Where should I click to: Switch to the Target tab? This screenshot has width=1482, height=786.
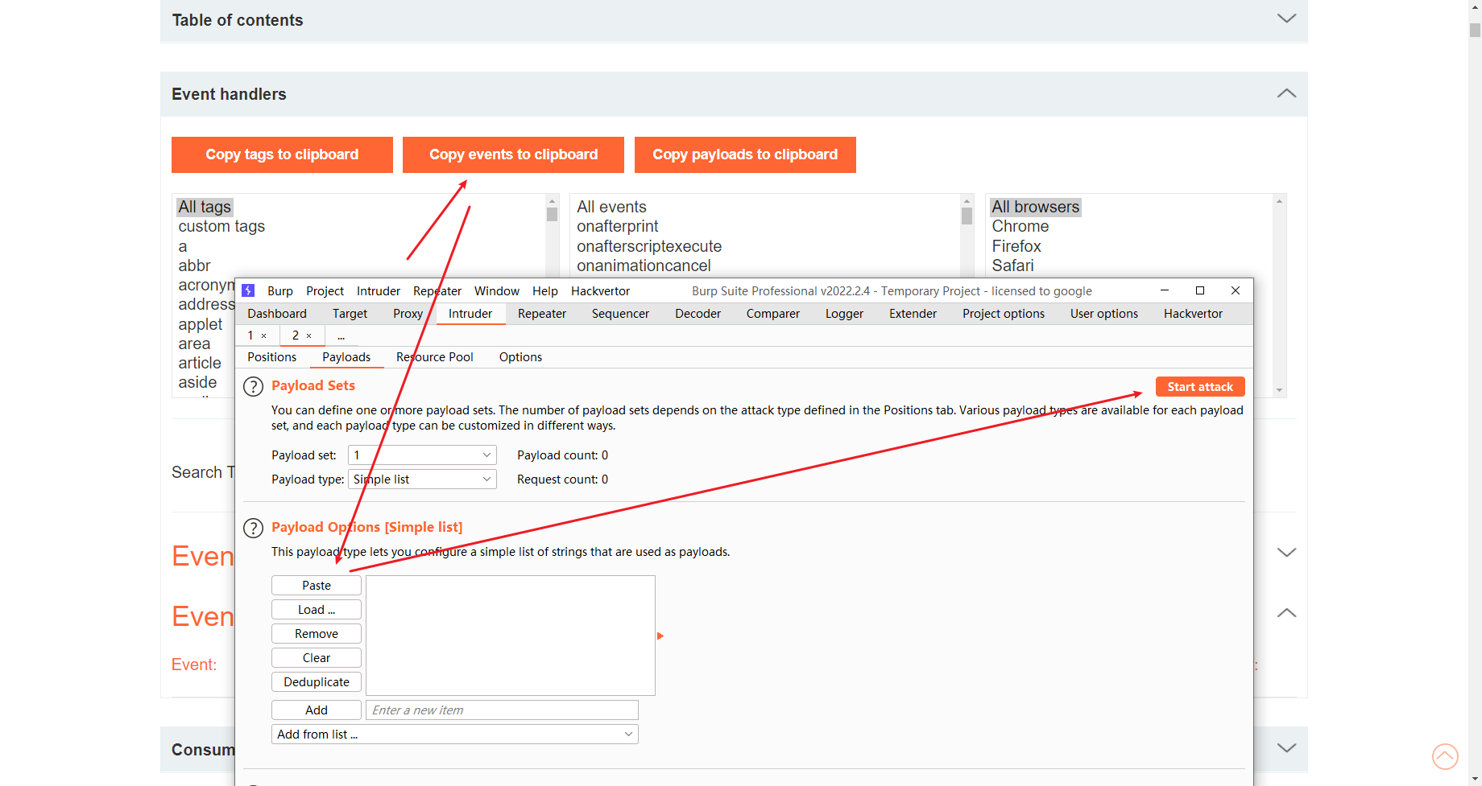(x=350, y=314)
